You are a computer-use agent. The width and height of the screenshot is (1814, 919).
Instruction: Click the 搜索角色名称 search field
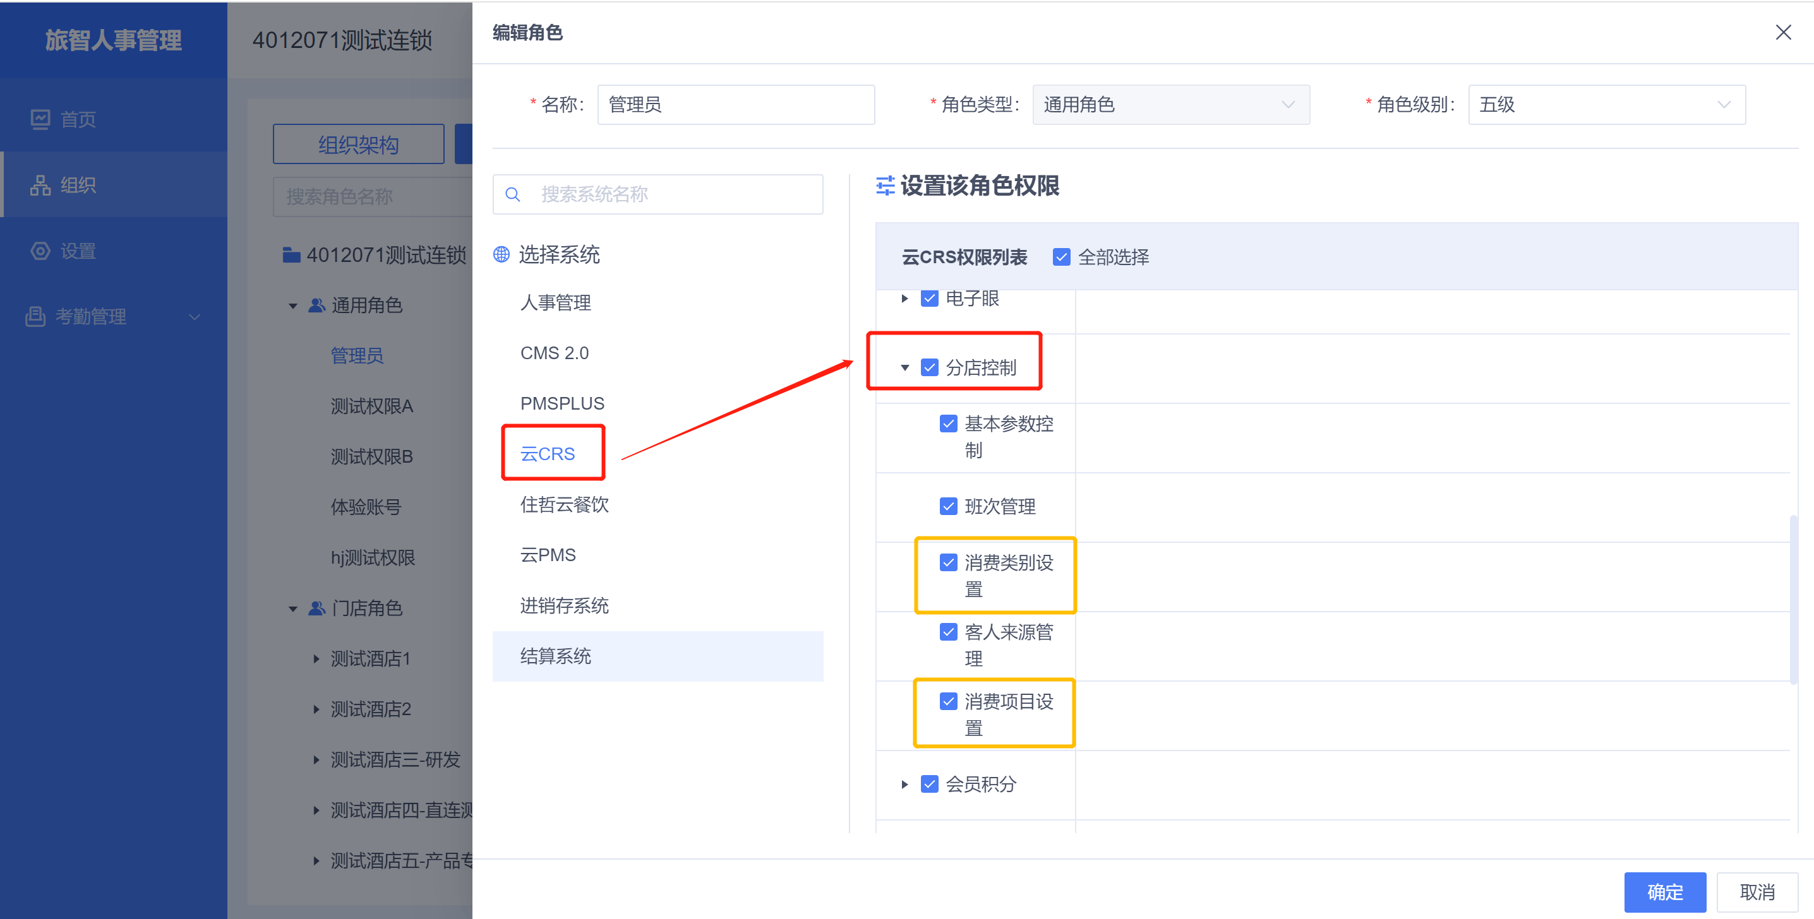click(x=373, y=196)
